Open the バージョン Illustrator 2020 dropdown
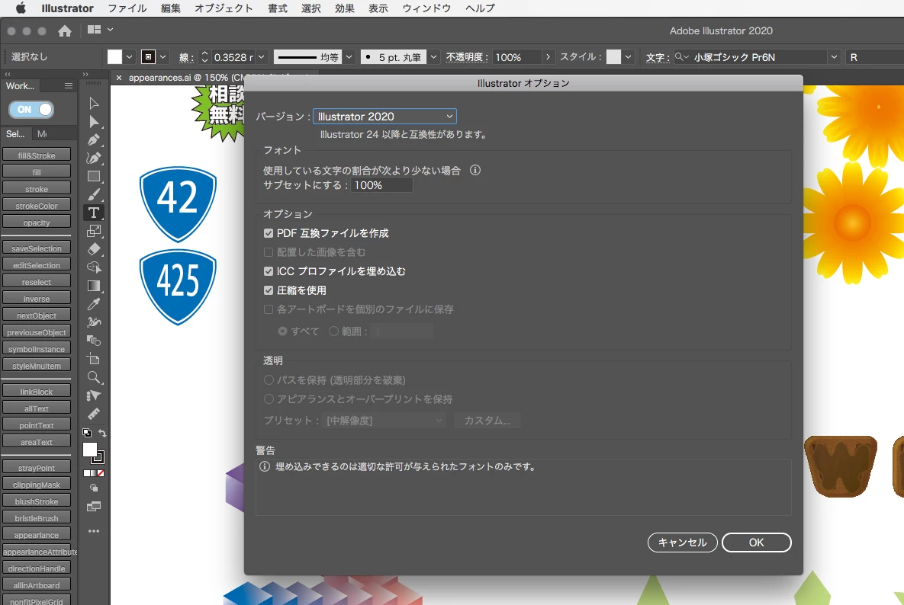Viewport: 904px width, 605px height. [x=384, y=117]
